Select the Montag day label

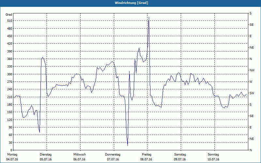coord(12,155)
